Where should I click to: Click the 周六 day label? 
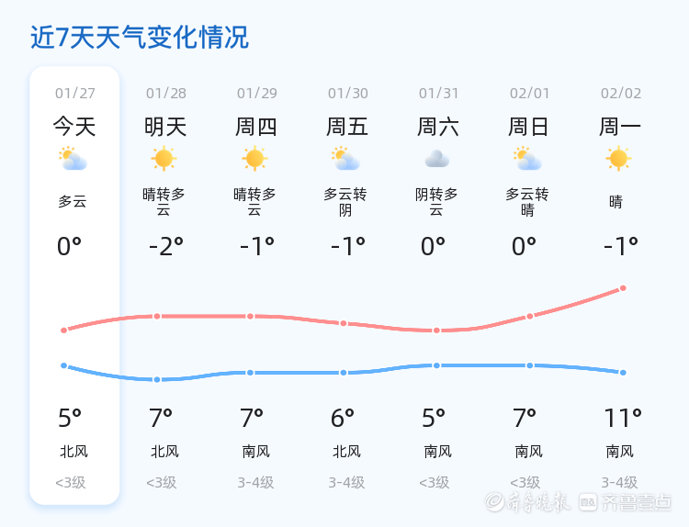click(438, 127)
